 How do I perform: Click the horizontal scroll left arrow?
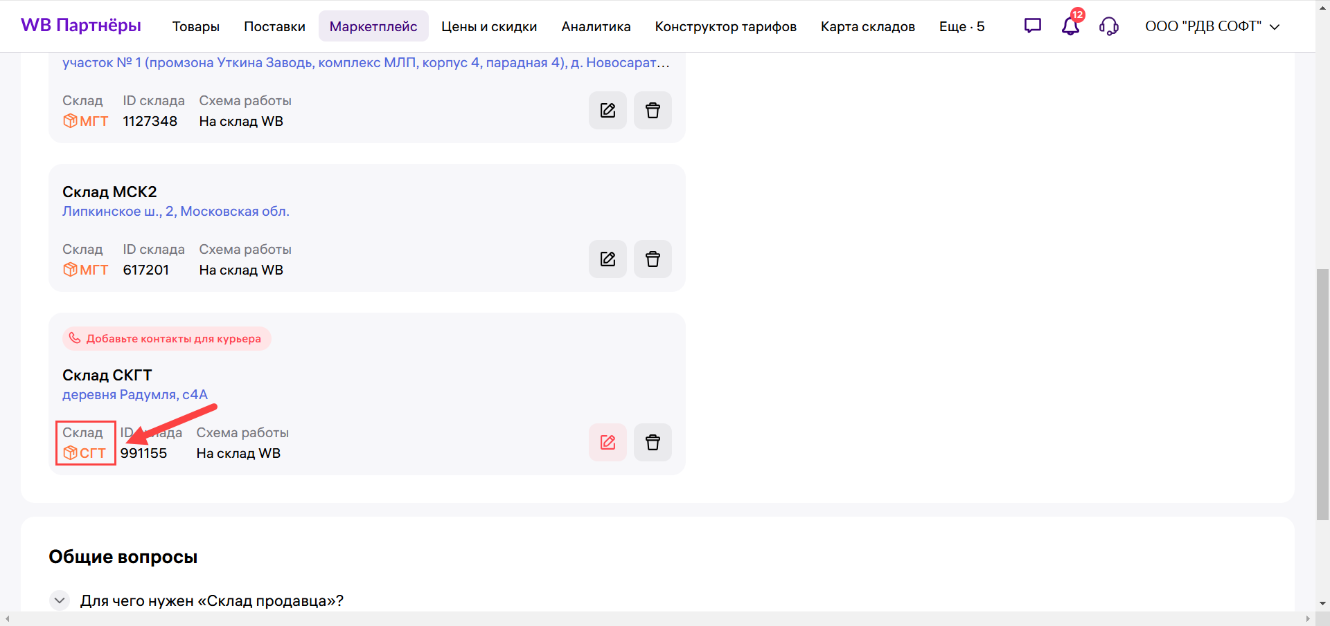(7, 618)
